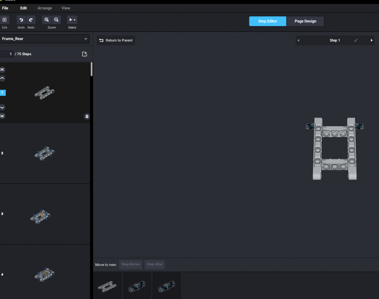Click the Step 1 title text

point(335,40)
